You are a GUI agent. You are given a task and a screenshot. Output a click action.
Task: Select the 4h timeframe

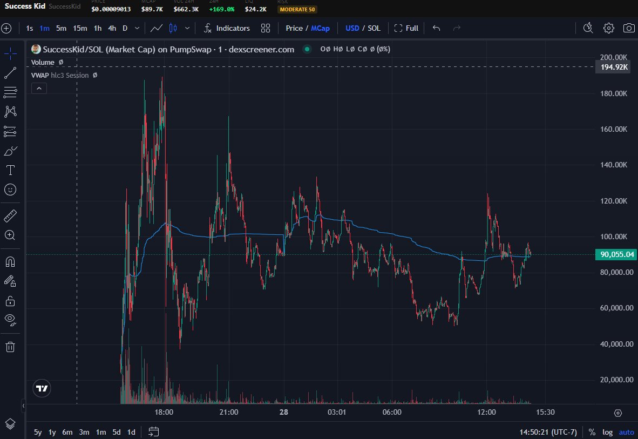point(112,28)
